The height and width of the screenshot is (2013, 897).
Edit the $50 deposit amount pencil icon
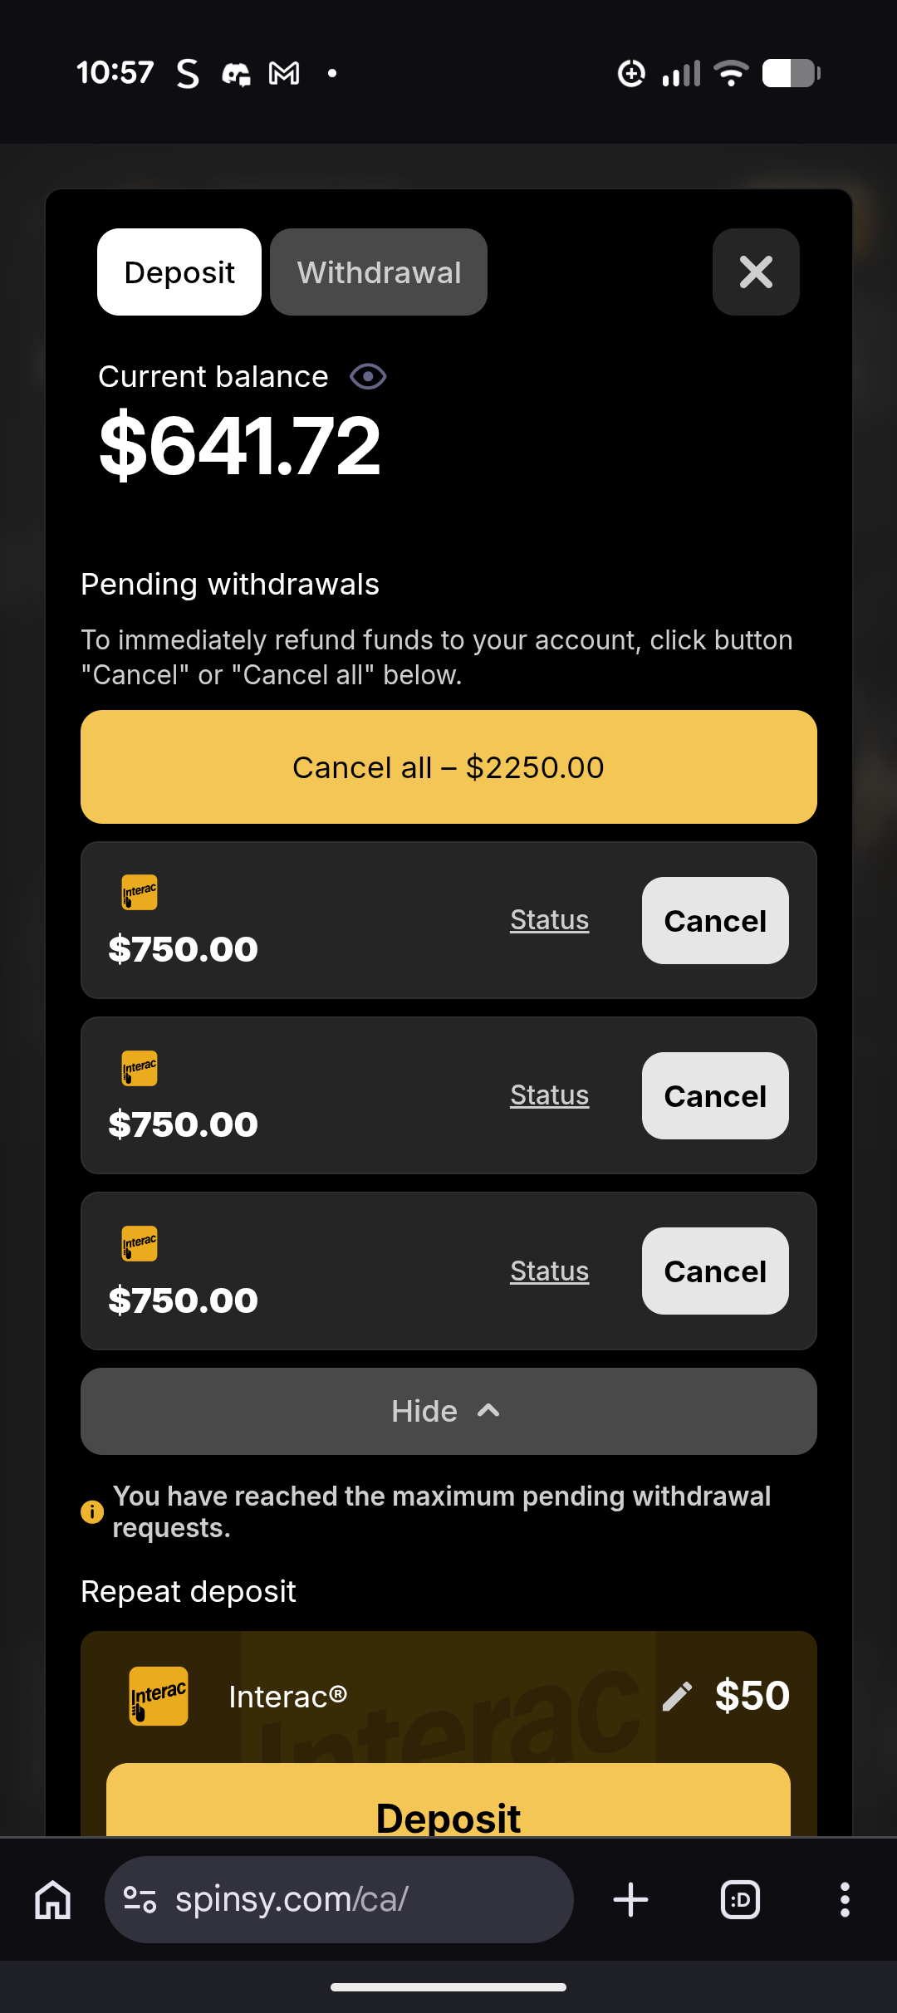pyautogui.click(x=677, y=1696)
